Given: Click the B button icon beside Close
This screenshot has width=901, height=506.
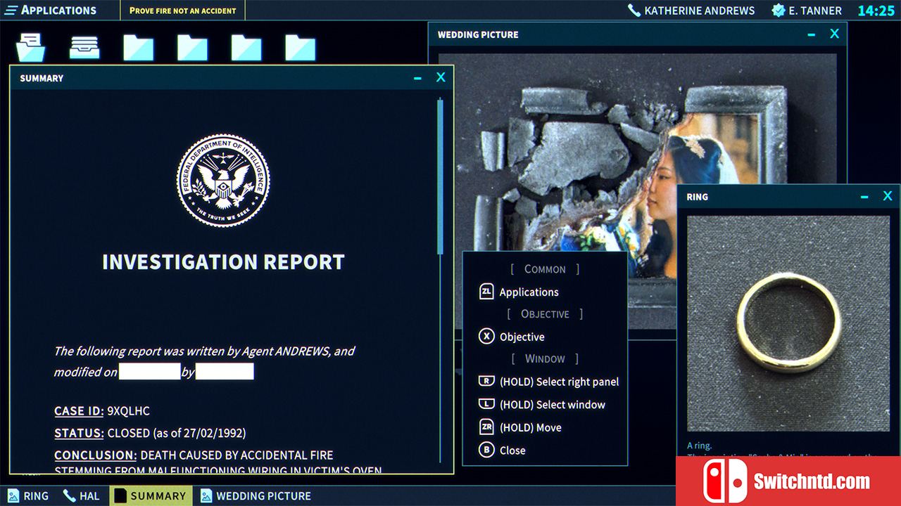Looking at the screenshot, I should [x=486, y=450].
